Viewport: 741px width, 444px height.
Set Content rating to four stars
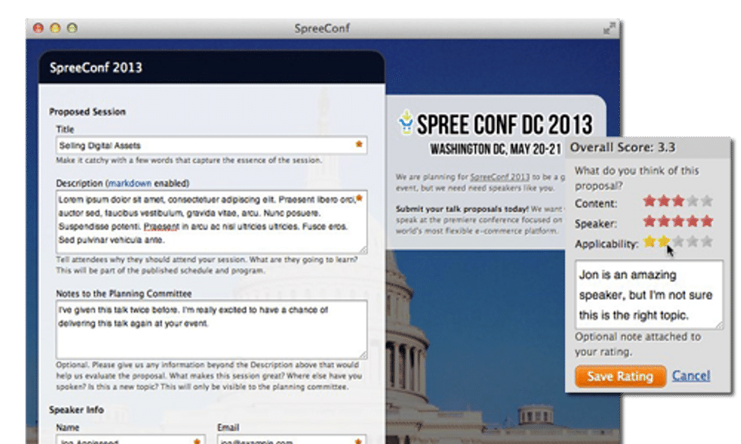tap(693, 201)
